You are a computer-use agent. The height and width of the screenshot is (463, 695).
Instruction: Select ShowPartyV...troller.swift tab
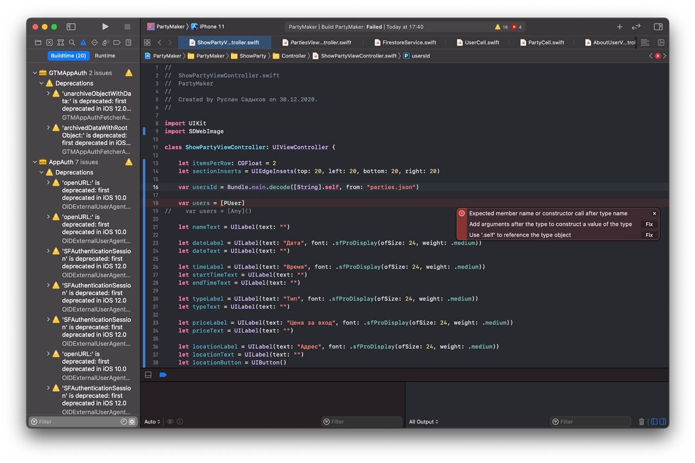point(224,42)
